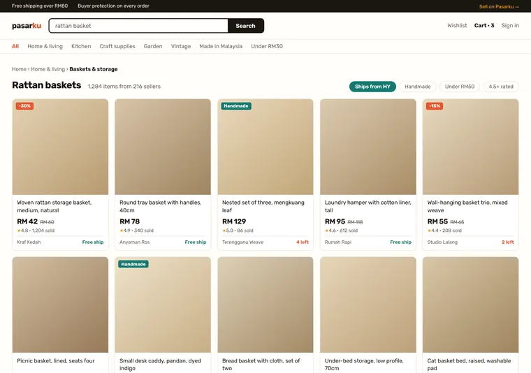Open Picnic basket product image

[x=60, y=305]
